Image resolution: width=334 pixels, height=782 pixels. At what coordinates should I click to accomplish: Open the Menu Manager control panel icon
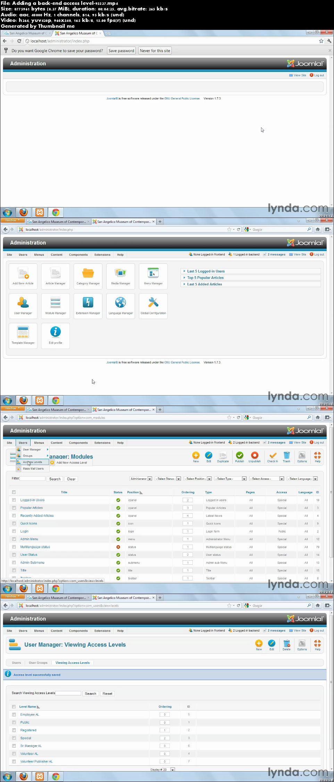[x=153, y=276]
